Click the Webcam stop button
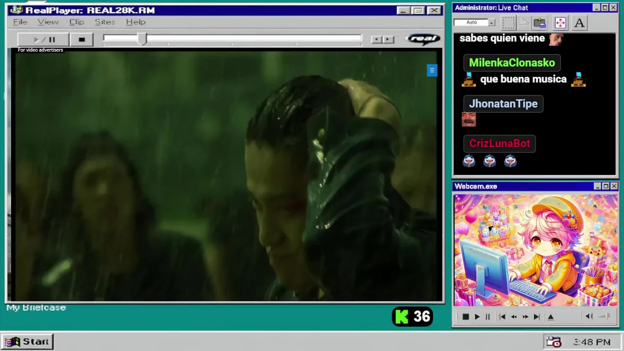The image size is (624, 351). tap(466, 317)
